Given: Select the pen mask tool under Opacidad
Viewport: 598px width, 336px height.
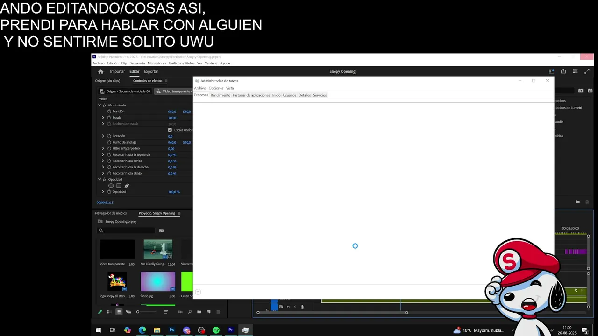Looking at the screenshot, I should [x=127, y=186].
